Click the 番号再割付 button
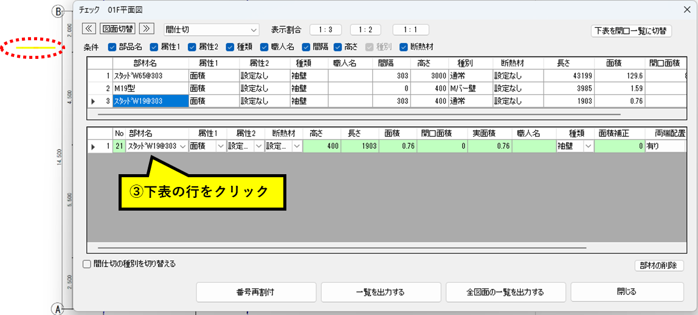 (x=255, y=292)
